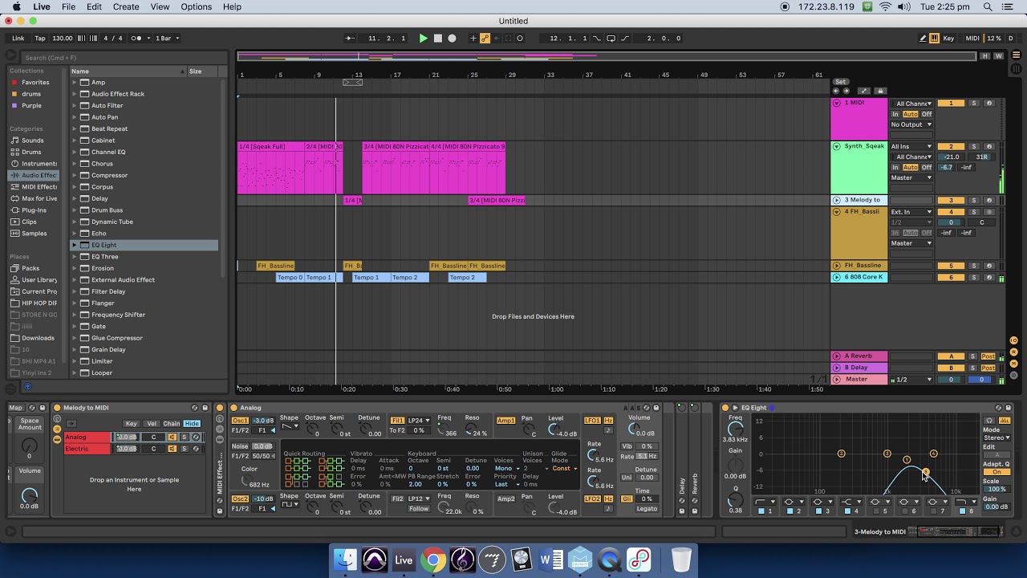Open Google Chrome from the Dock

433,560
